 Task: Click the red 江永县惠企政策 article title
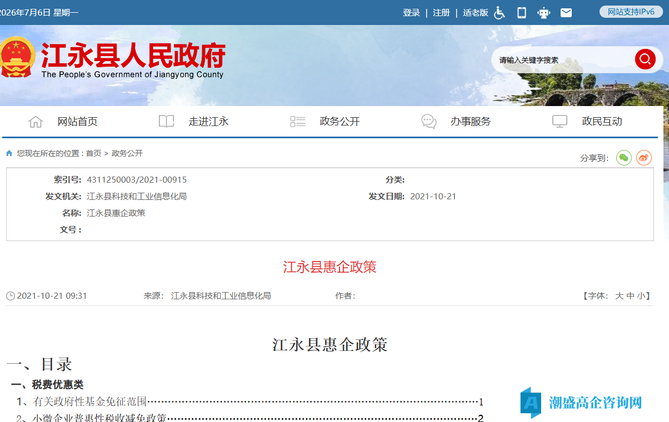(x=330, y=267)
